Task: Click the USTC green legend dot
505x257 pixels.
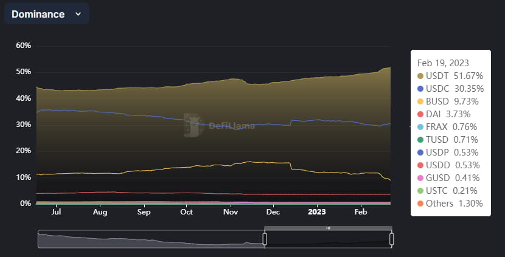Action: tap(420, 191)
